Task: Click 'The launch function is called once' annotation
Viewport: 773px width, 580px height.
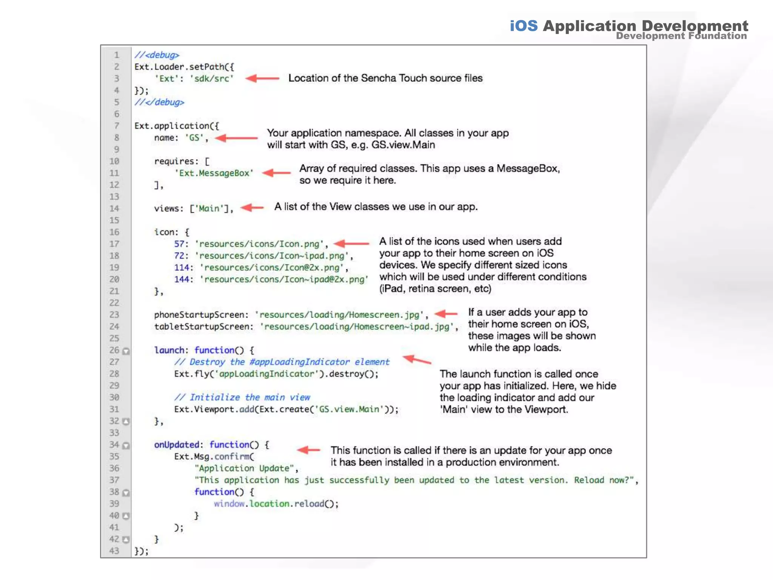Action: pyautogui.click(x=528, y=392)
